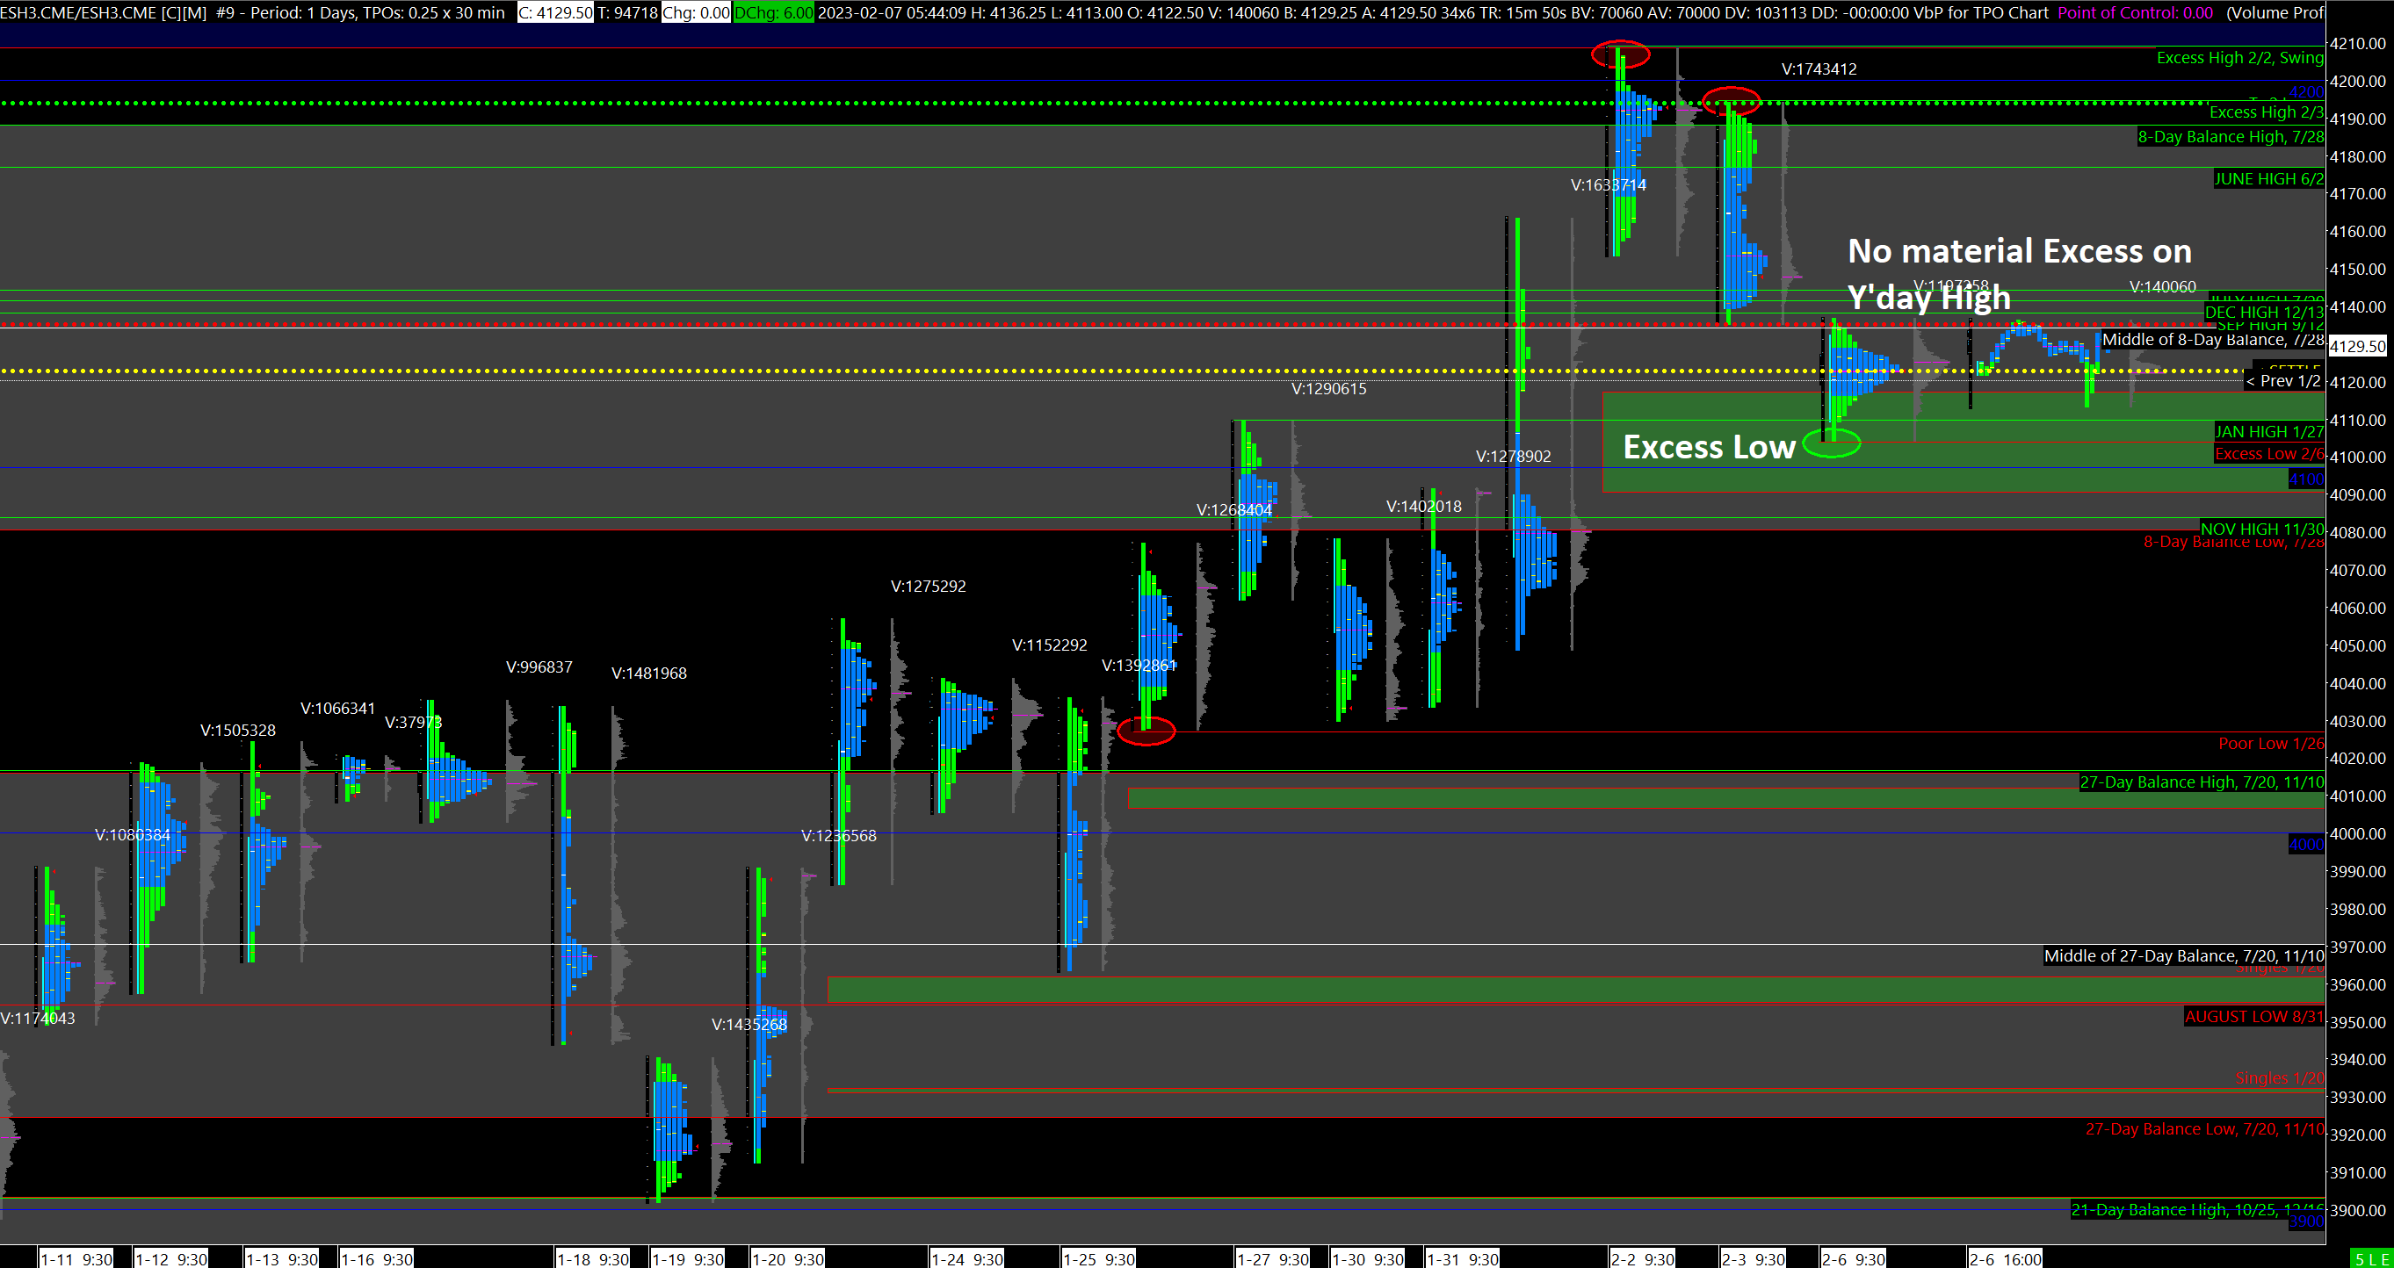Click the 2-2 9:30 date marker
2394x1268 pixels.
point(1643,1258)
